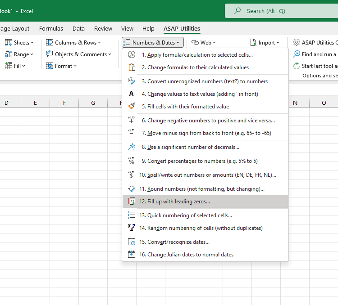Switch to the Data tab

click(78, 29)
